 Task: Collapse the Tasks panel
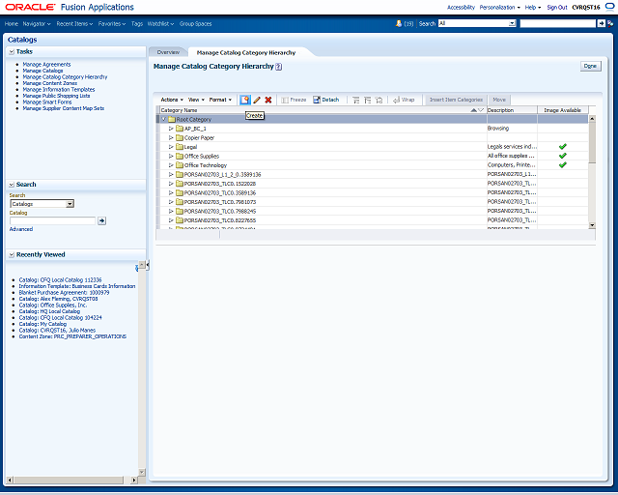(12, 51)
